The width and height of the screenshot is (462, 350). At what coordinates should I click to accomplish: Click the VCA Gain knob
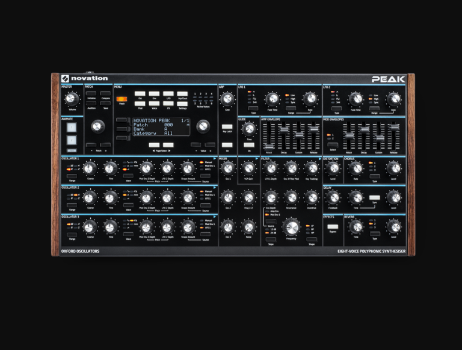[x=248, y=168]
